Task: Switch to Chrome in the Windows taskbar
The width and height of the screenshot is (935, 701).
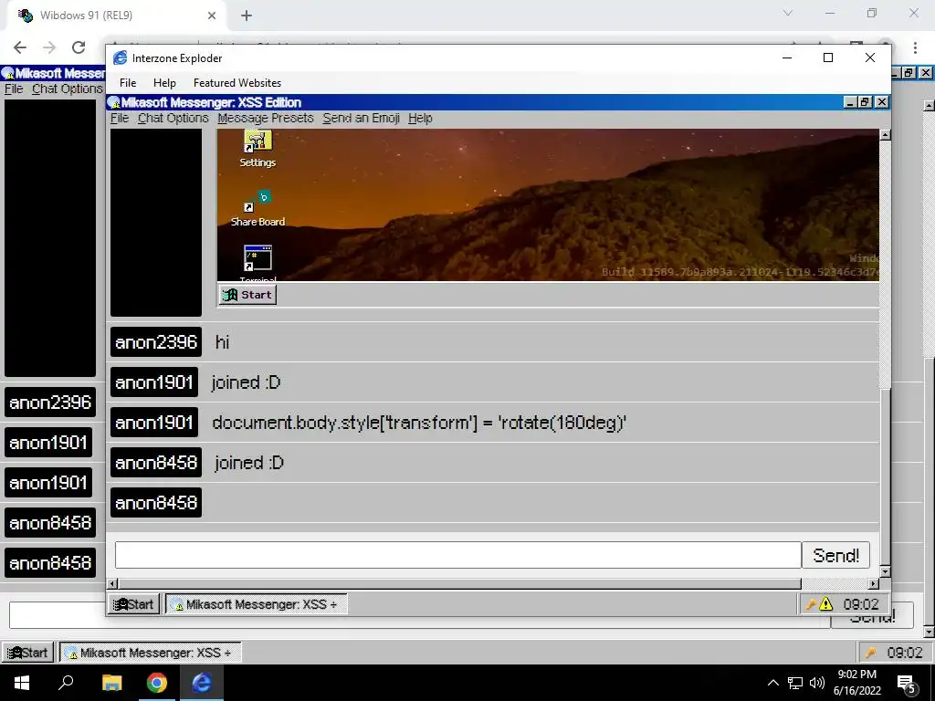Action: tap(157, 683)
